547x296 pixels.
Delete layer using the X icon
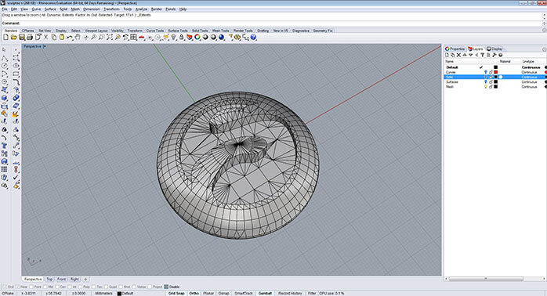[x=458, y=55]
